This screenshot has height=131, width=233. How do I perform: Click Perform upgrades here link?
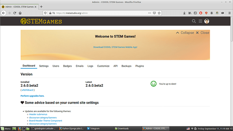pos(32,96)
